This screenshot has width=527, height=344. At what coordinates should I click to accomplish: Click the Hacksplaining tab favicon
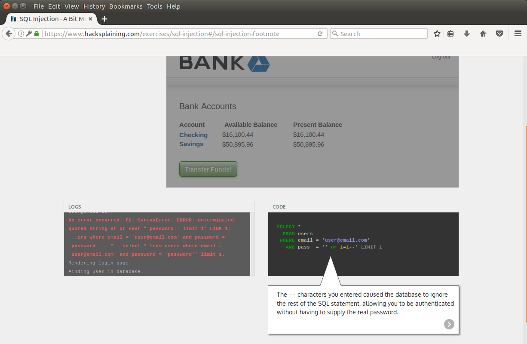pyautogui.click(x=14, y=19)
